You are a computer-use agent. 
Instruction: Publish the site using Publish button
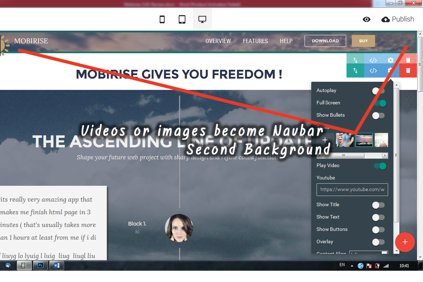(x=398, y=19)
